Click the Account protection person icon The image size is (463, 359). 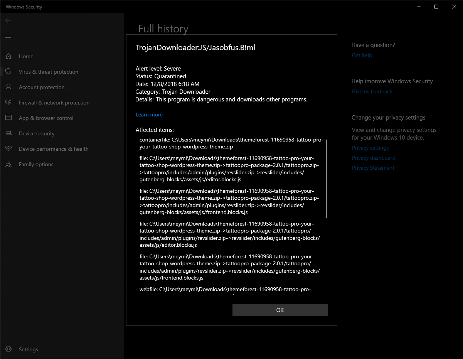tap(8, 87)
